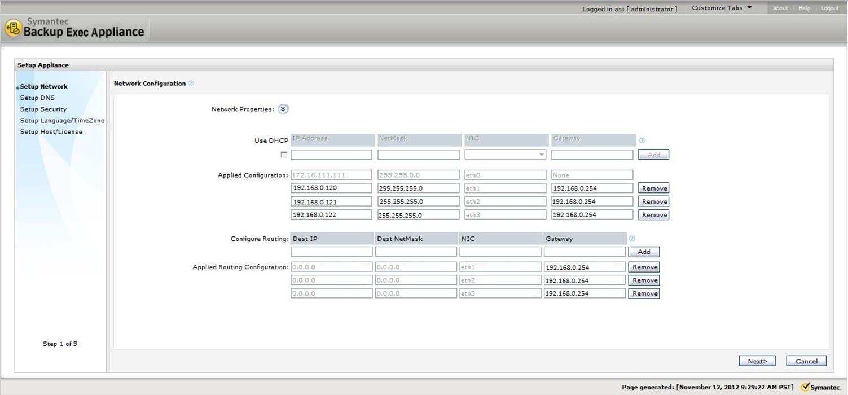Screen dimensions: 848x395
Task: Click the 192.168.0.120 IP address field
Action: [332, 188]
